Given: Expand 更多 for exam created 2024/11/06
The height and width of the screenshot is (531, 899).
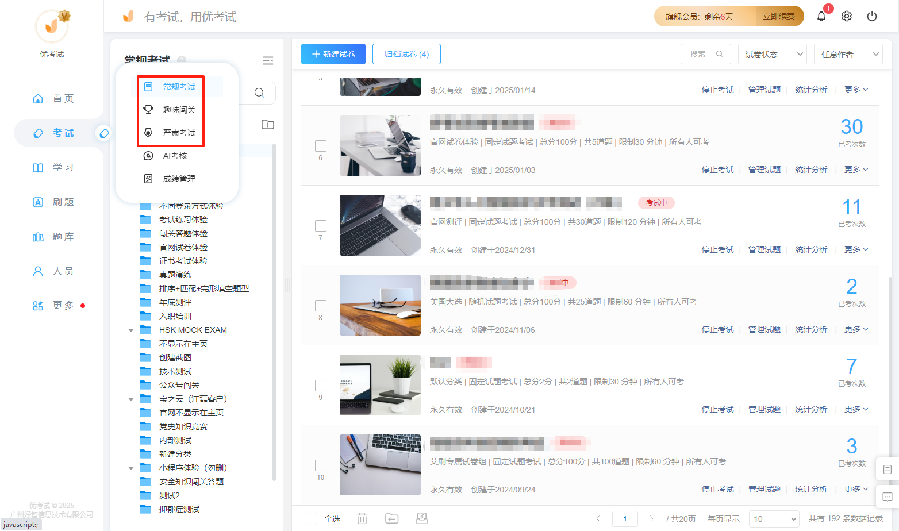Looking at the screenshot, I should click(x=856, y=329).
